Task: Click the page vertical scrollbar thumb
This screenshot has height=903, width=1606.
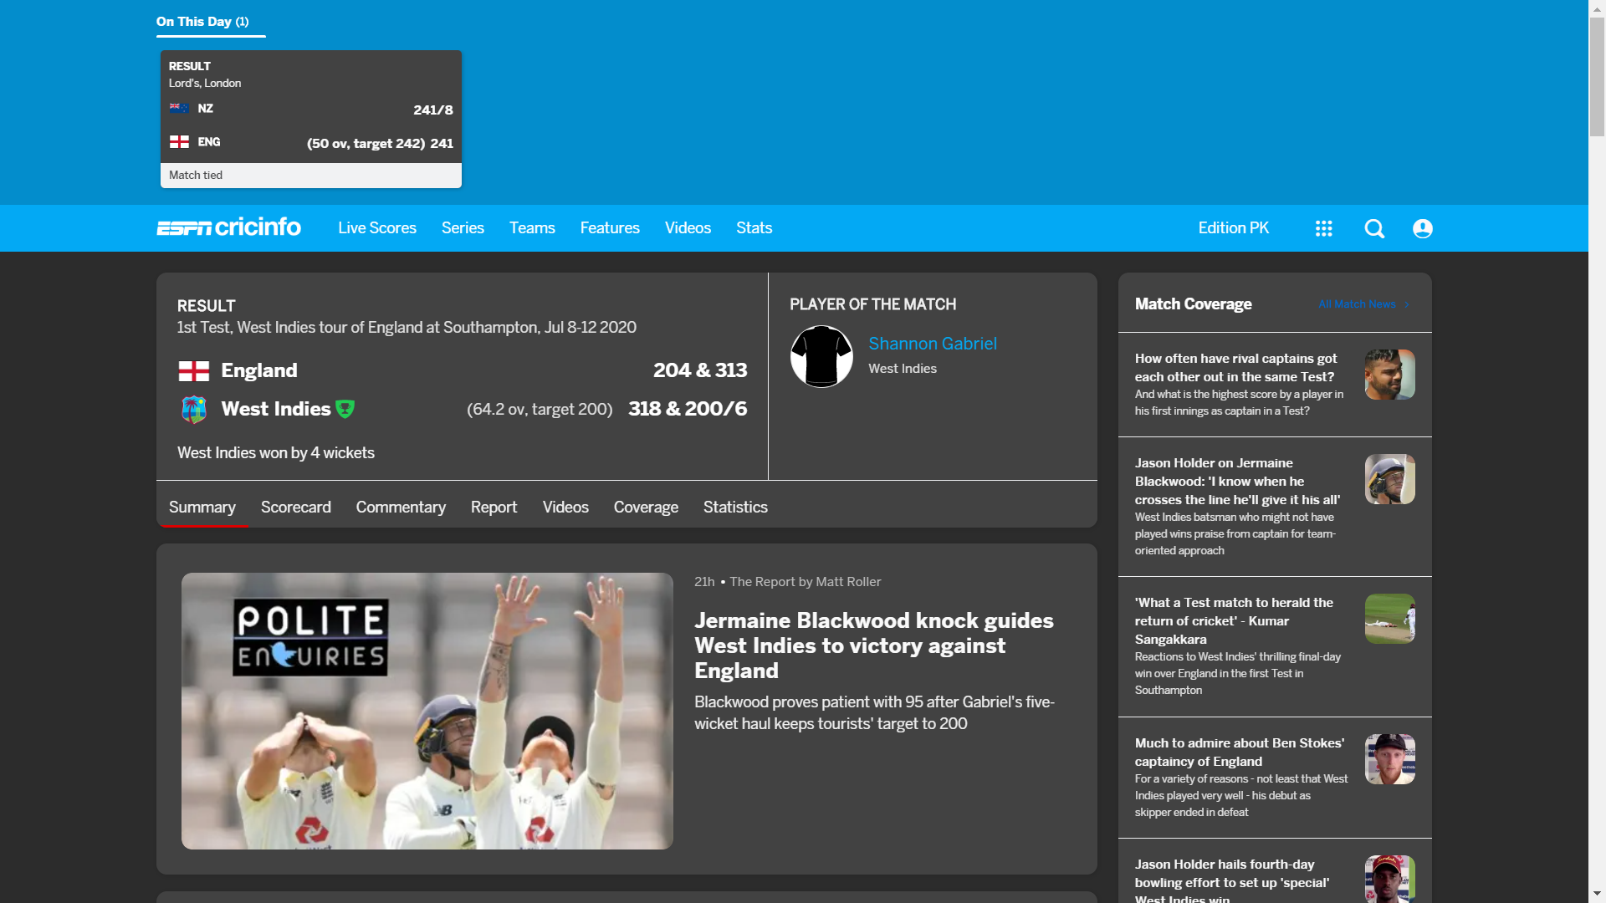Action: tap(1597, 75)
